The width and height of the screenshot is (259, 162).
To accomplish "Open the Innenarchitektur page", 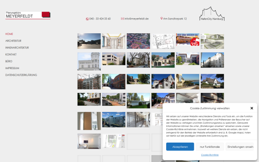I will [17, 48].
